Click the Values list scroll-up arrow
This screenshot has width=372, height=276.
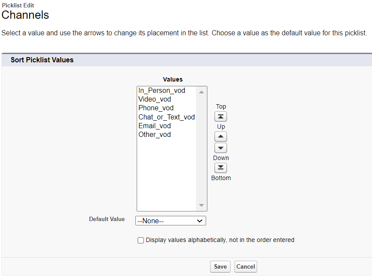click(x=201, y=92)
